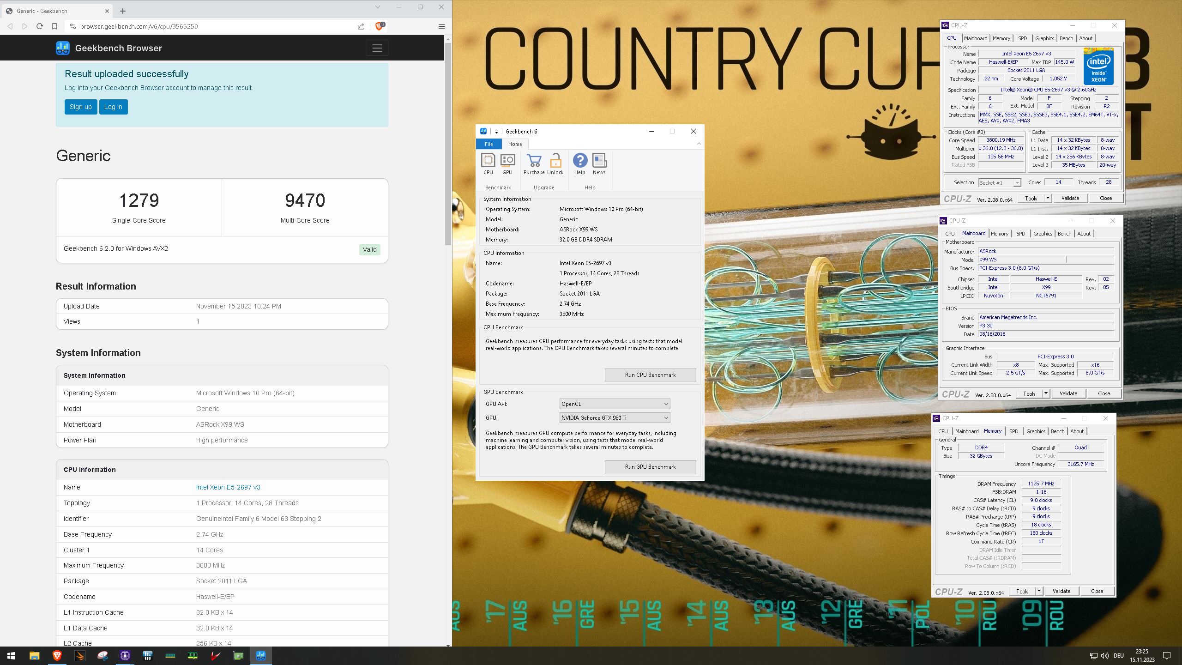This screenshot has height=665, width=1182.
Task: Click Run CPU Benchmark button
Action: coord(650,375)
